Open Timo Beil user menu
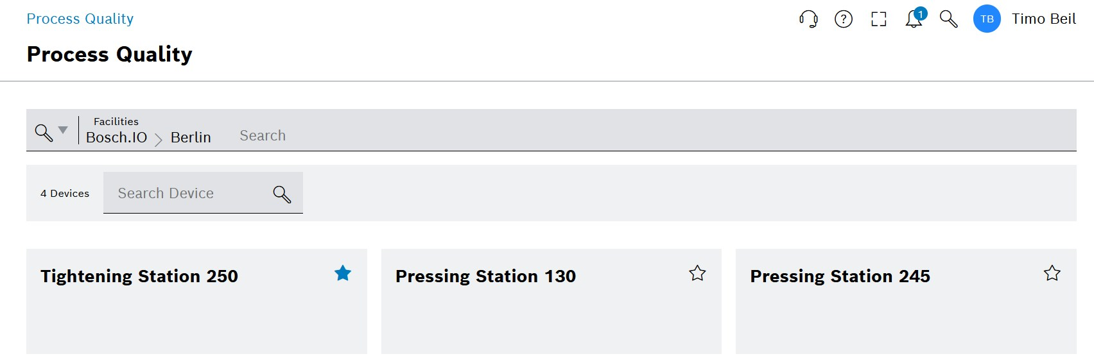 pyautogui.click(x=1044, y=19)
